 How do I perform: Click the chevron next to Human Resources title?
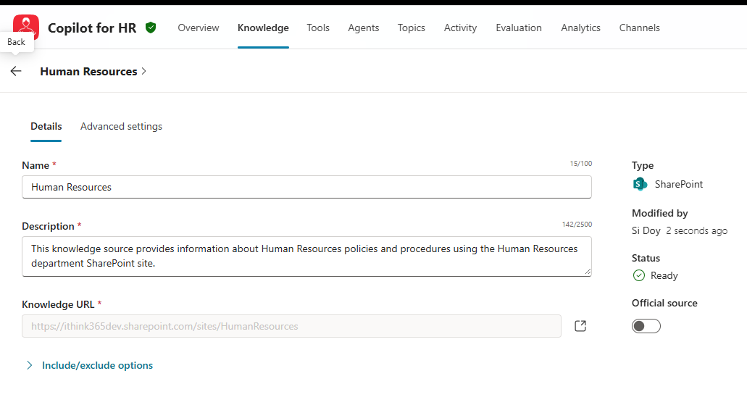(144, 71)
